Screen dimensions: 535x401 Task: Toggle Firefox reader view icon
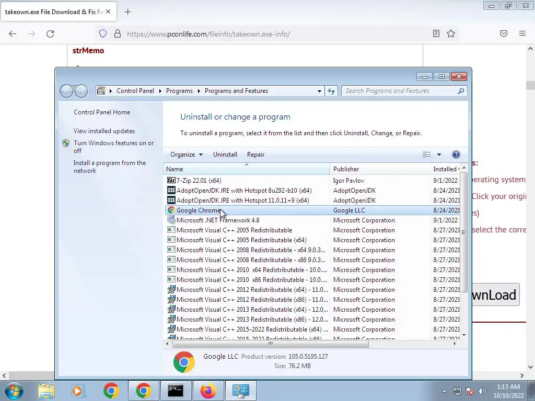[436, 33]
